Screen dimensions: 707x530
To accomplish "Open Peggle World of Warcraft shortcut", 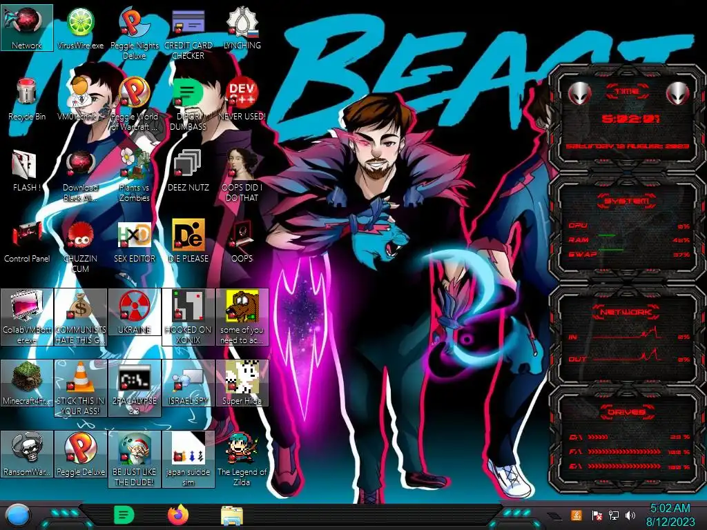I will [x=135, y=105].
